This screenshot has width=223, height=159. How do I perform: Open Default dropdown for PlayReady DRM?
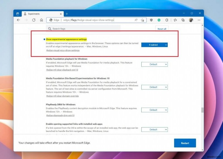point(154,110)
